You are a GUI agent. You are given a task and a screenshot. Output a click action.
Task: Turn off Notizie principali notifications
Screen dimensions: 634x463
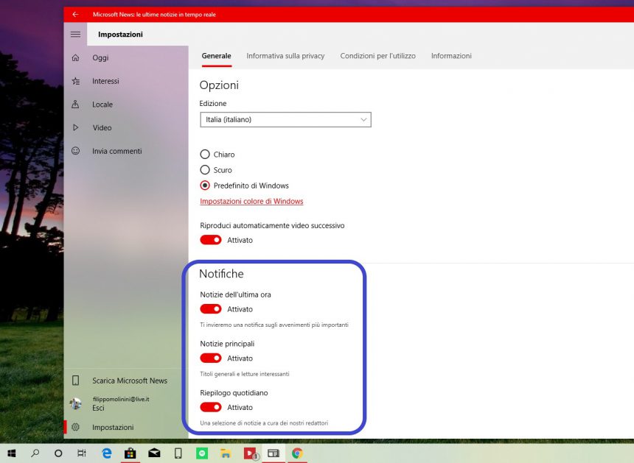[210, 358]
